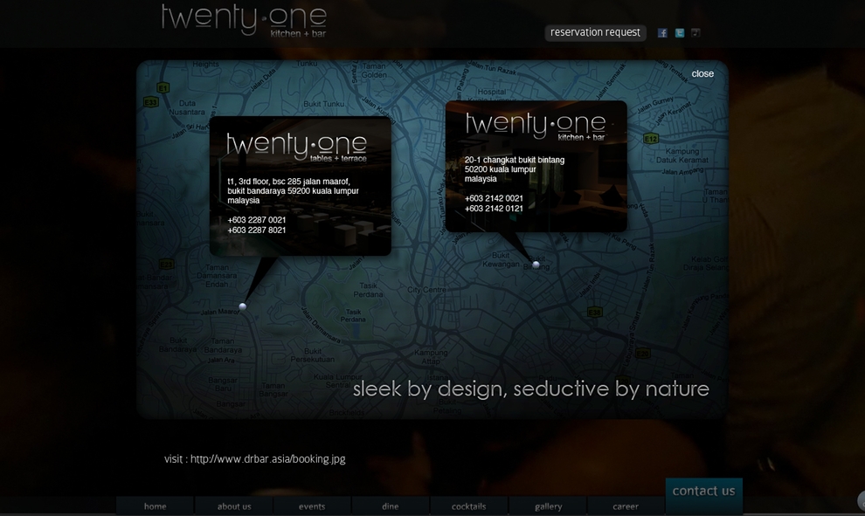This screenshot has height=516, width=865.
Task: Open the about us page
Action: point(234,506)
